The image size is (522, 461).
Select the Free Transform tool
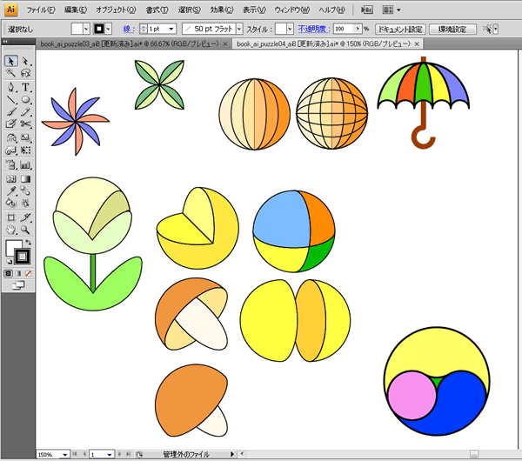25,150
